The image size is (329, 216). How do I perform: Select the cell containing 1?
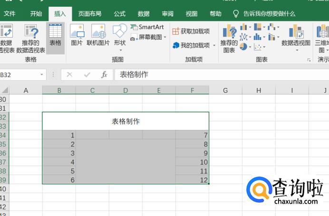[59, 135]
